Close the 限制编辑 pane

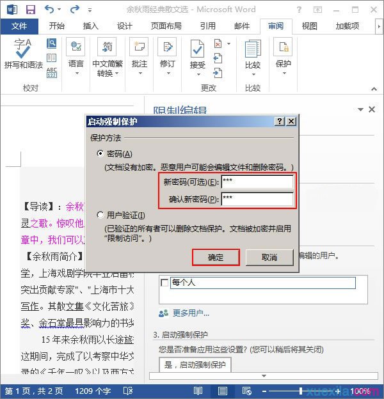(372, 109)
